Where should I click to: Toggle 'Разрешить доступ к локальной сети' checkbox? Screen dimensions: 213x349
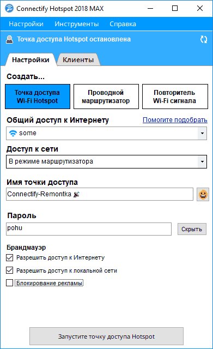(10, 270)
